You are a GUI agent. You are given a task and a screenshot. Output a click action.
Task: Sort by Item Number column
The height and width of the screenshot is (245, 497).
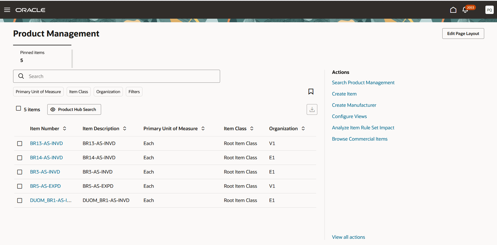click(65, 128)
